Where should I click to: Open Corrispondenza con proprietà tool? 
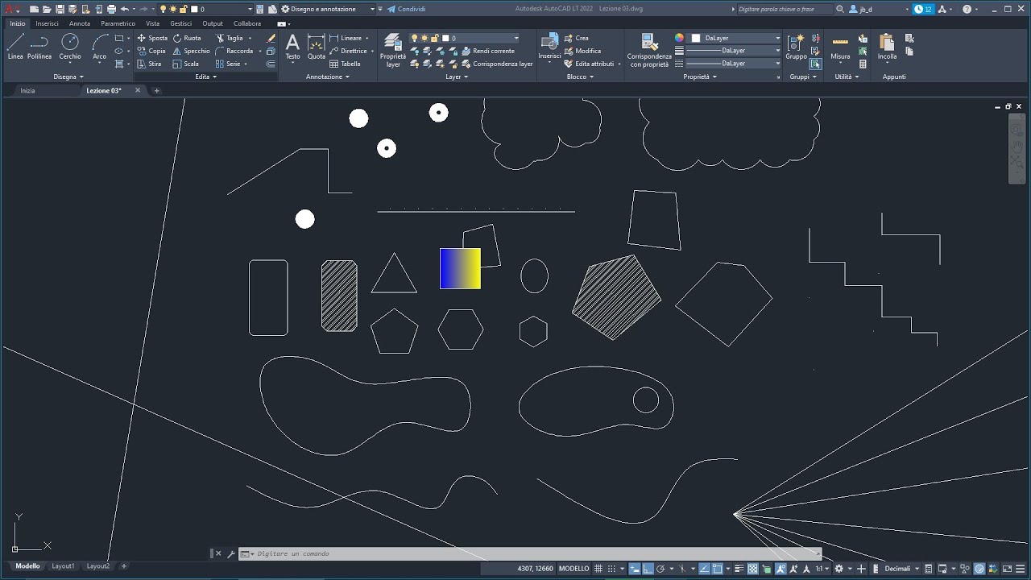649,50
